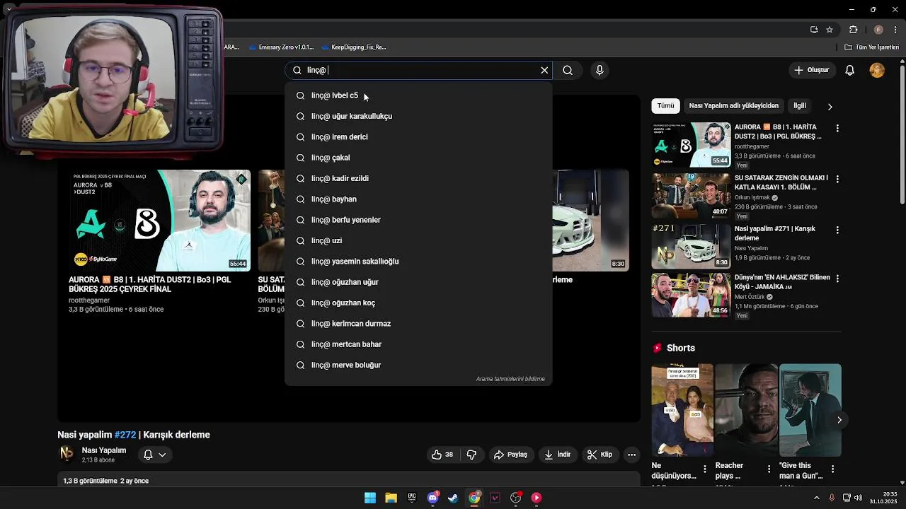Screen dimensions: 906x509
Task: Open the account avatar menu
Action: (877, 70)
